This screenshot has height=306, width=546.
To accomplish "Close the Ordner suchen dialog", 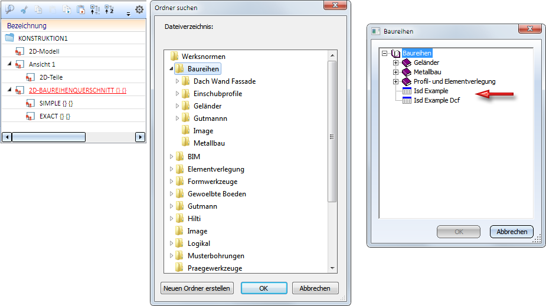I will coord(335,5).
